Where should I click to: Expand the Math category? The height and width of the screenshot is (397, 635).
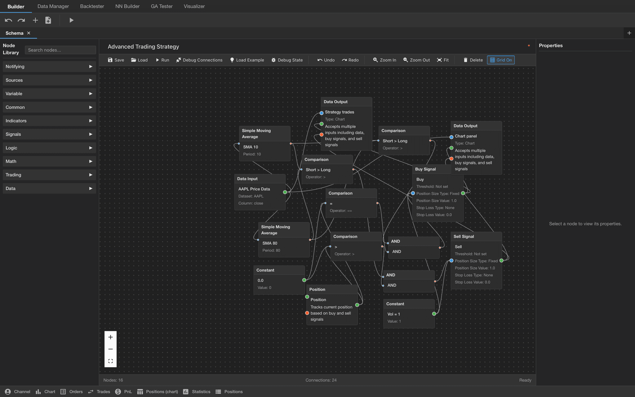coord(49,161)
